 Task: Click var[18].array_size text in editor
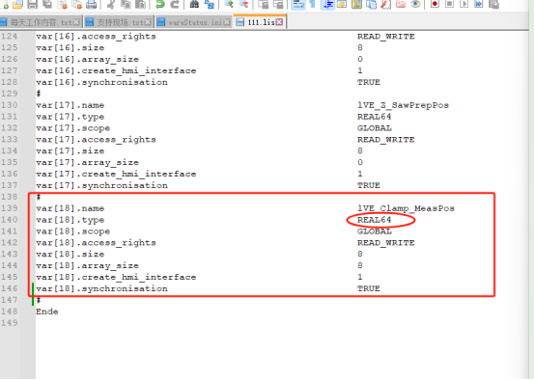[x=87, y=266]
